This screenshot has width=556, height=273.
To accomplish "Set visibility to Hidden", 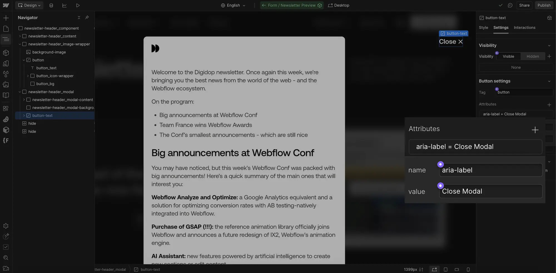I will point(533,56).
